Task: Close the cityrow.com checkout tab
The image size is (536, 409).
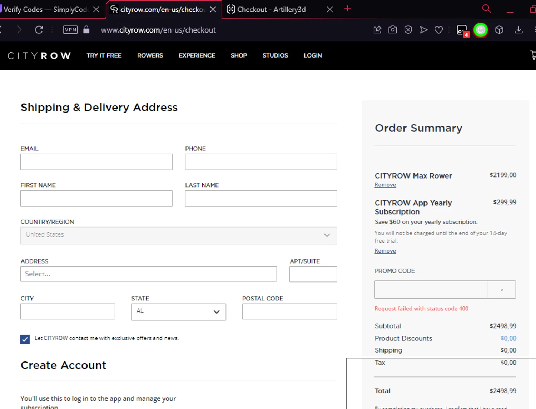Action: [213, 9]
